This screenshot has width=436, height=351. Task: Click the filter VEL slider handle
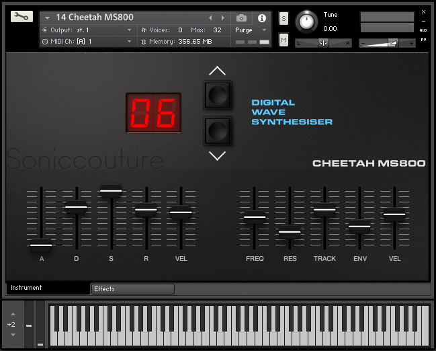tap(394, 214)
